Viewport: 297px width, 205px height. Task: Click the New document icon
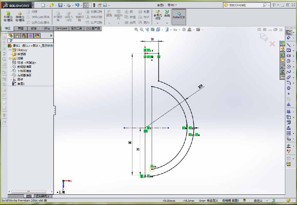click(x=43, y=5)
